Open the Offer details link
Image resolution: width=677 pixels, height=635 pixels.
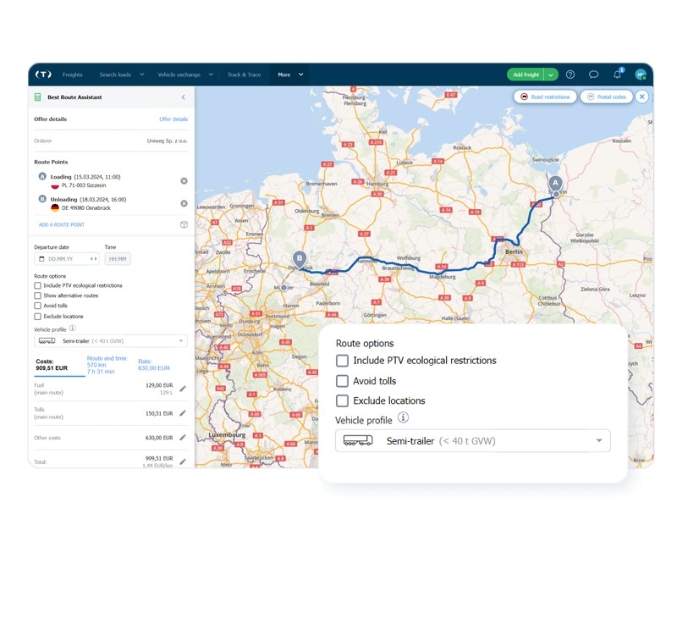[173, 119]
